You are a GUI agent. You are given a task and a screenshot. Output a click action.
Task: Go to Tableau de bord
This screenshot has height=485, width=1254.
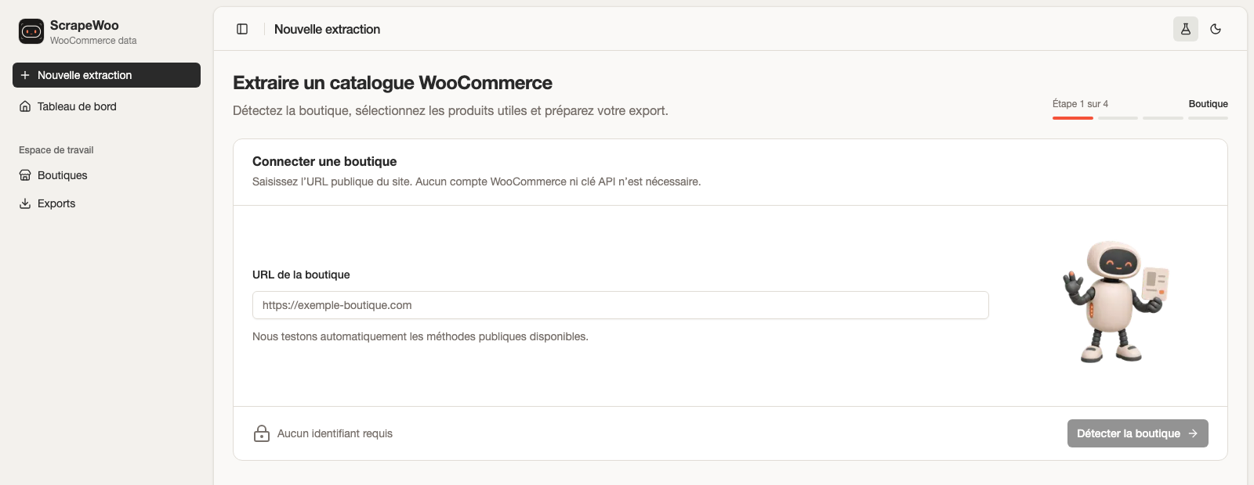(x=107, y=106)
